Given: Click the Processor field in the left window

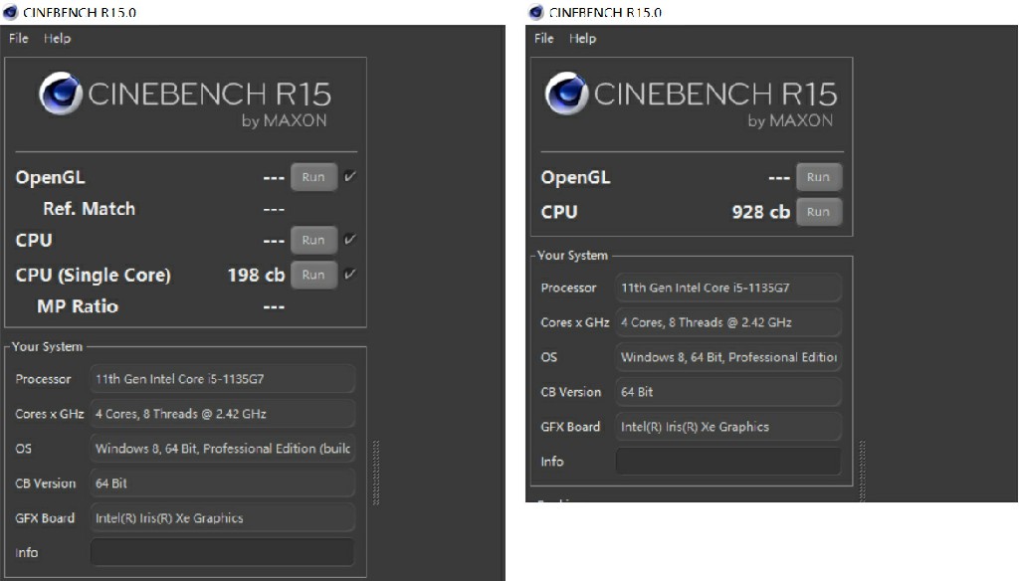Looking at the screenshot, I should click(222, 379).
